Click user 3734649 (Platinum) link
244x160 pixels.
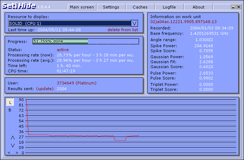[77, 83]
